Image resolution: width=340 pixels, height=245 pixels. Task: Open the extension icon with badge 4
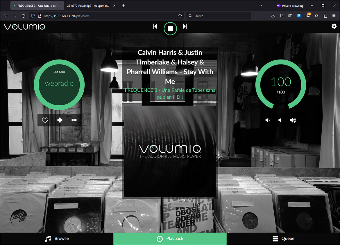pyautogui.click(x=308, y=15)
